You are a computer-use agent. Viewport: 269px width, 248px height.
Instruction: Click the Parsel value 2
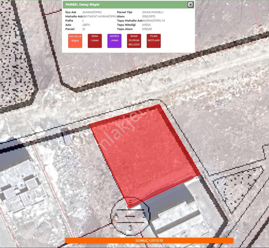pyautogui.click(x=84, y=29)
